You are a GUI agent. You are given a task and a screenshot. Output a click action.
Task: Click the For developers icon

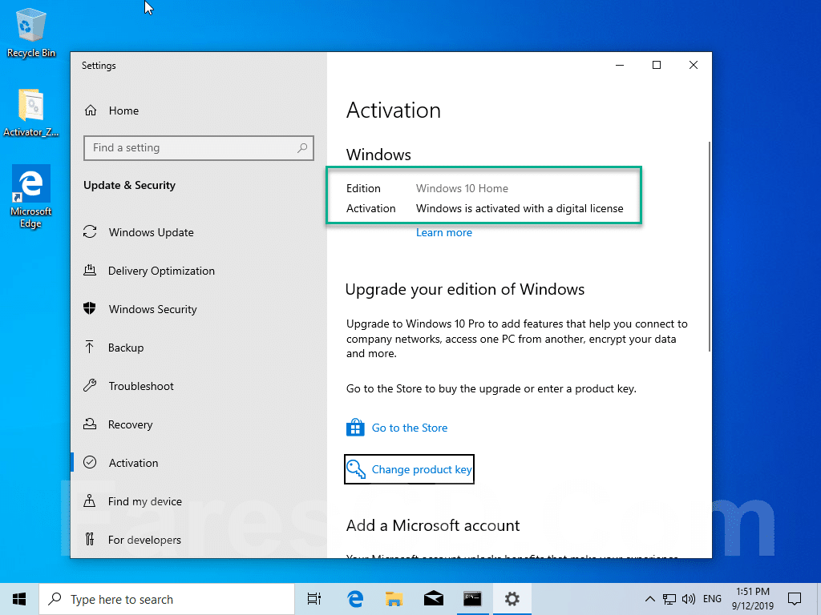click(90, 539)
